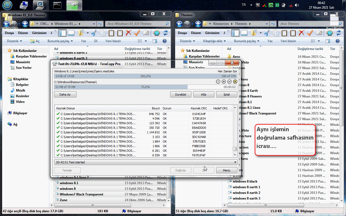Toggle details pane in Windows 81_8.0 Themes window
346x216 pixels.
coord(71,33)
